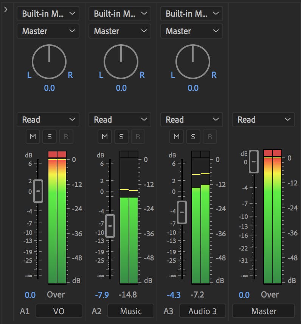Click the Audio 3 track name field

click(203, 311)
